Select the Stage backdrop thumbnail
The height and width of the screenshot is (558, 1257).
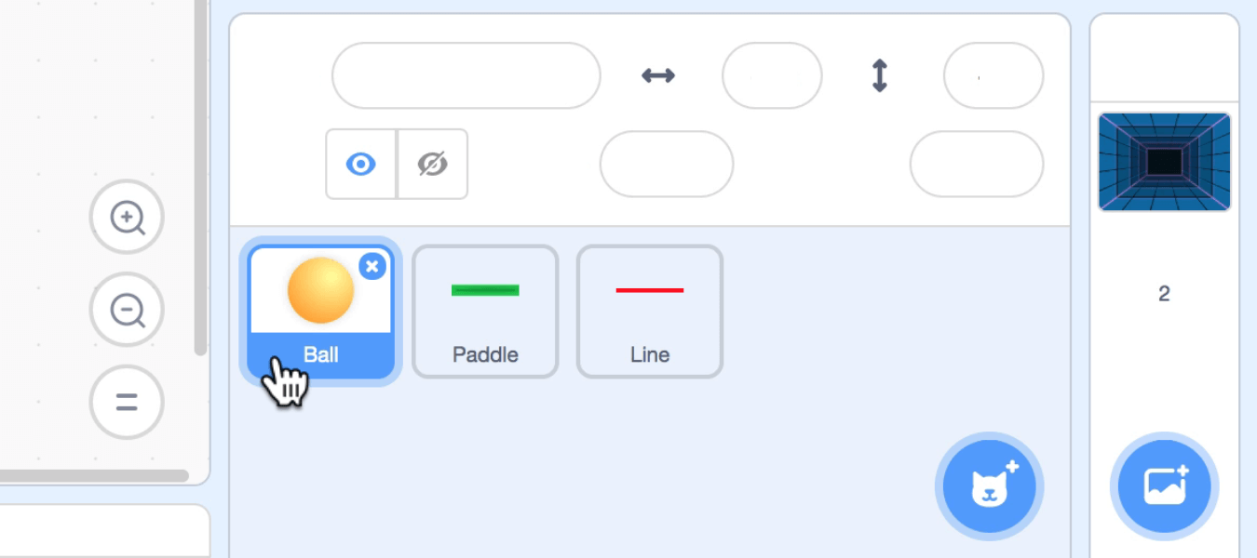click(1165, 162)
